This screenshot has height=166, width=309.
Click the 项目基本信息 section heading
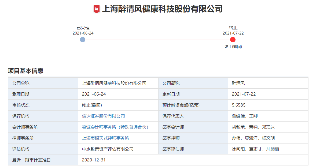(26, 71)
